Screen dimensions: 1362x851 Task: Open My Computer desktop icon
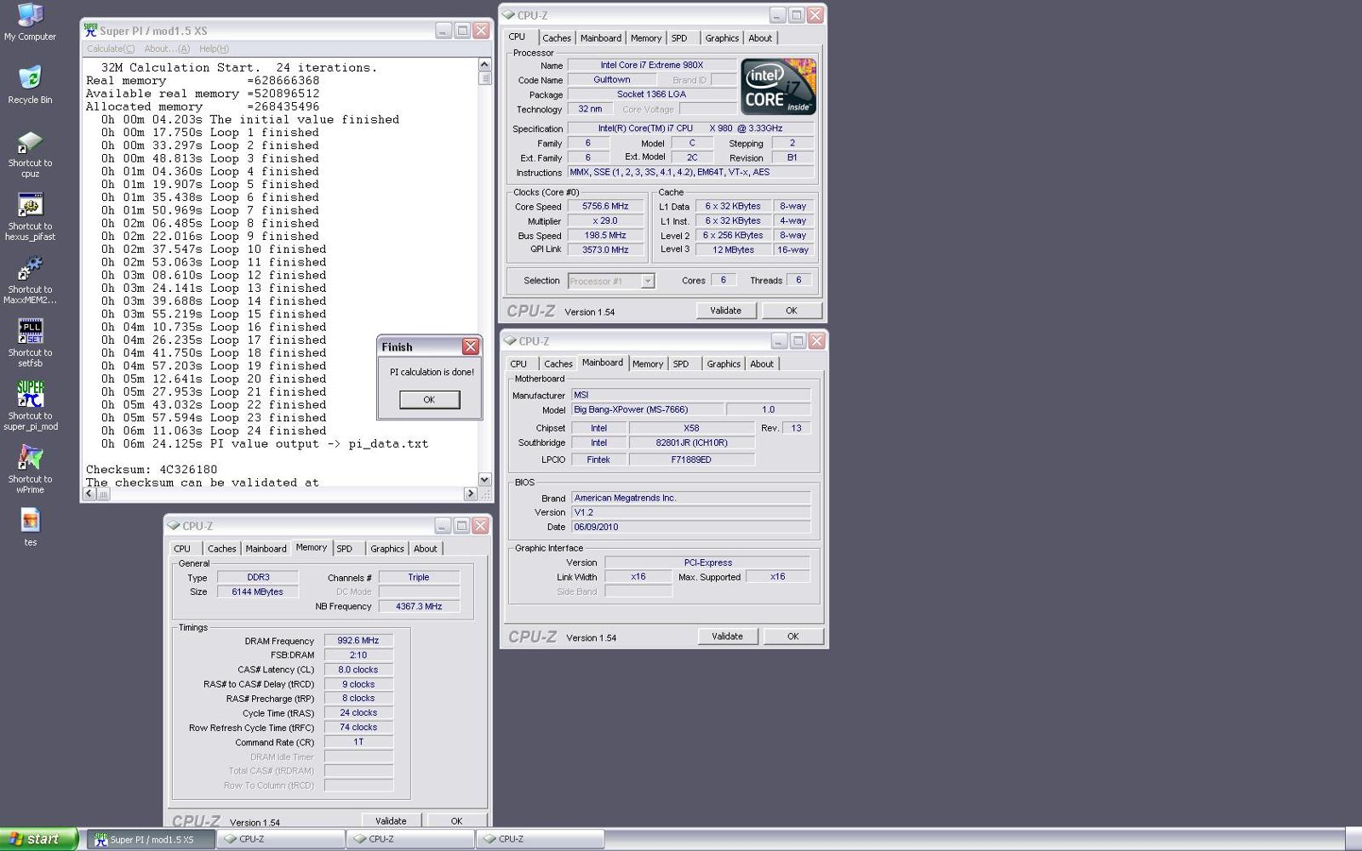point(30,22)
